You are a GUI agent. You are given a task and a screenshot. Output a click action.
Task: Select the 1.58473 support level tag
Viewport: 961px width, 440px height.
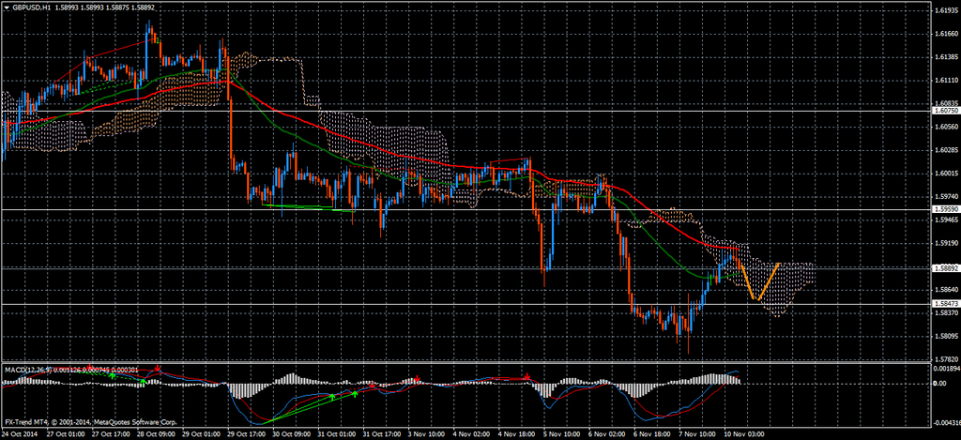coord(945,304)
